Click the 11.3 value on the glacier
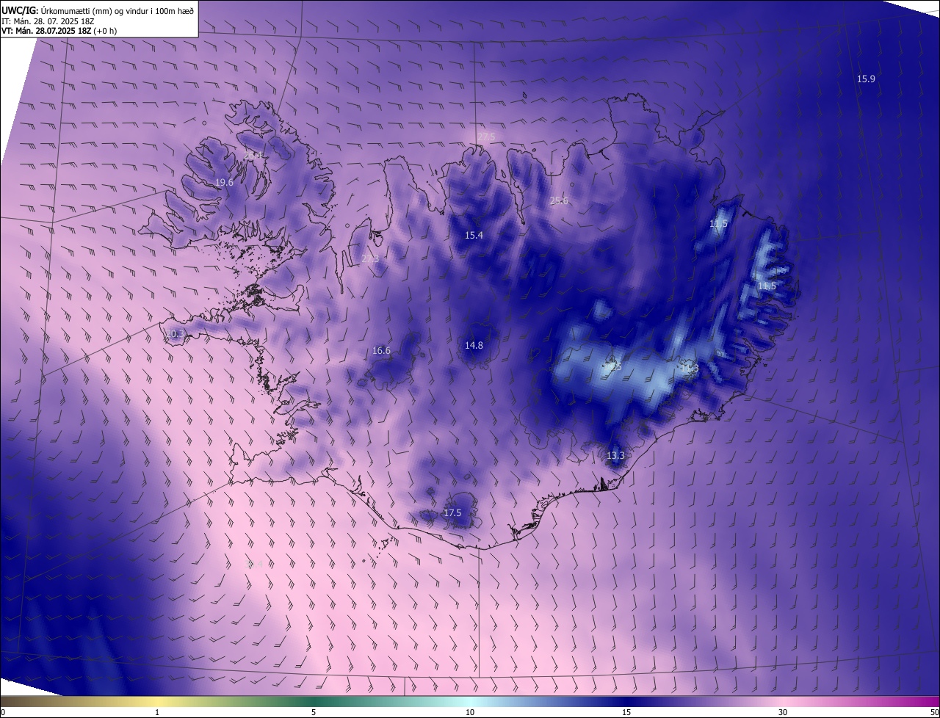940x718 pixels. [689, 369]
